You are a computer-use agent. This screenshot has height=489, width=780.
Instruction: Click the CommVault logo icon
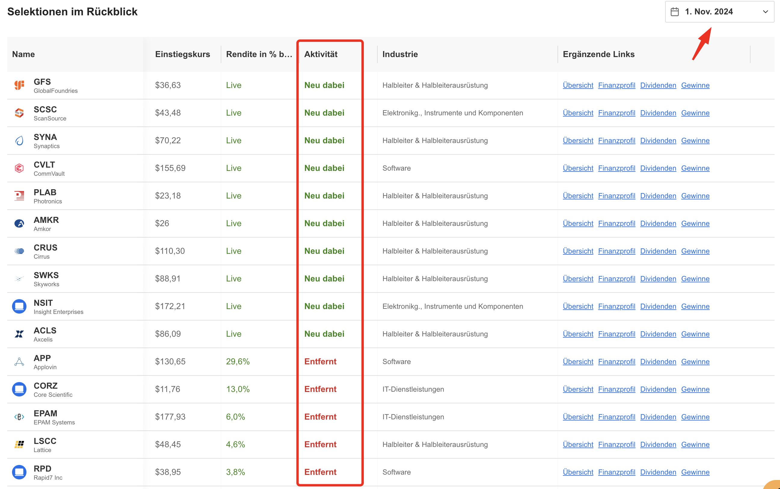(x=19, y=168)
